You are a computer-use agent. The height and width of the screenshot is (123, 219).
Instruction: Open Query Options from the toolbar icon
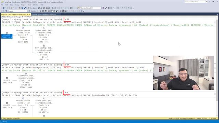click(x=46, y=11)
